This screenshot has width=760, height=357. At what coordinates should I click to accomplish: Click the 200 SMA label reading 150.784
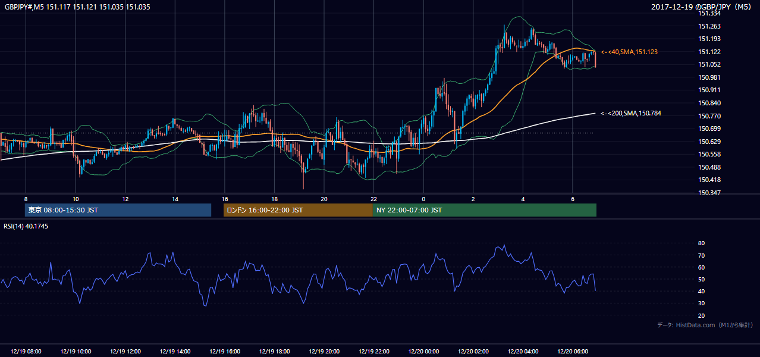[631, 113]
